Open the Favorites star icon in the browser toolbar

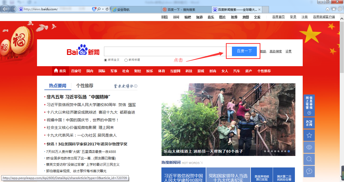[x=334, y=9]
